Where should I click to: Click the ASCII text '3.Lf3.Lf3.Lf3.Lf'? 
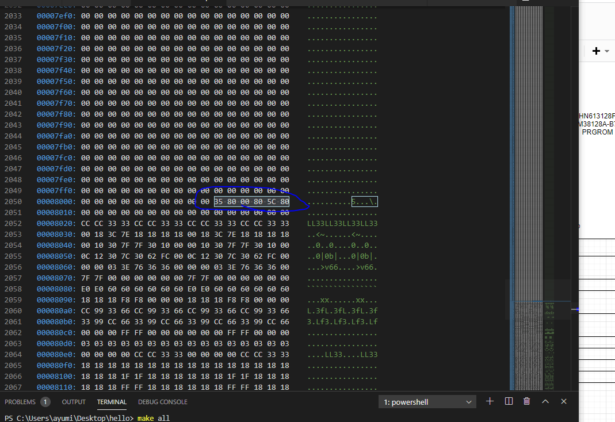(342, 322)
